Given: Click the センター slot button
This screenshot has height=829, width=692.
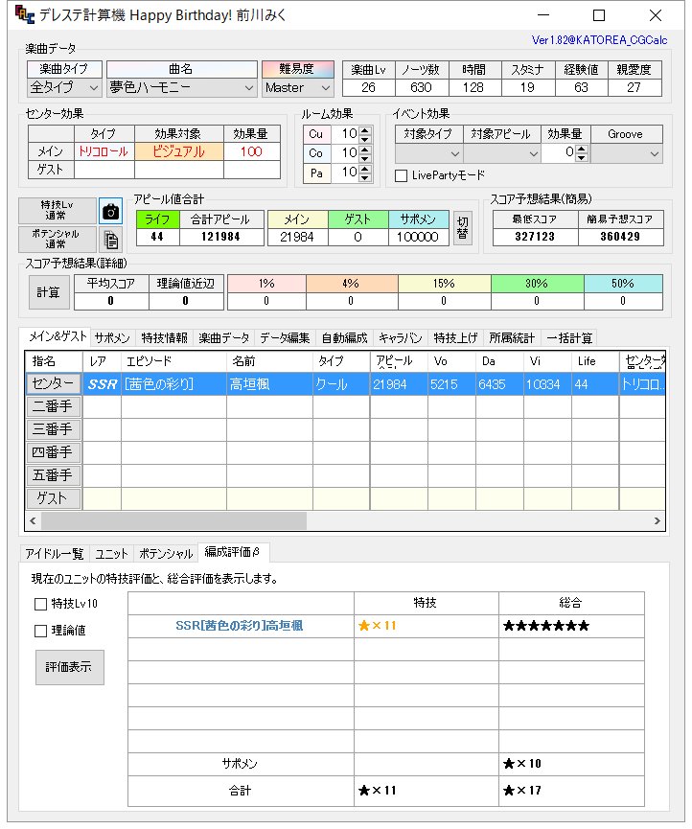Looking at the screenshot, I should click(54, 384).
